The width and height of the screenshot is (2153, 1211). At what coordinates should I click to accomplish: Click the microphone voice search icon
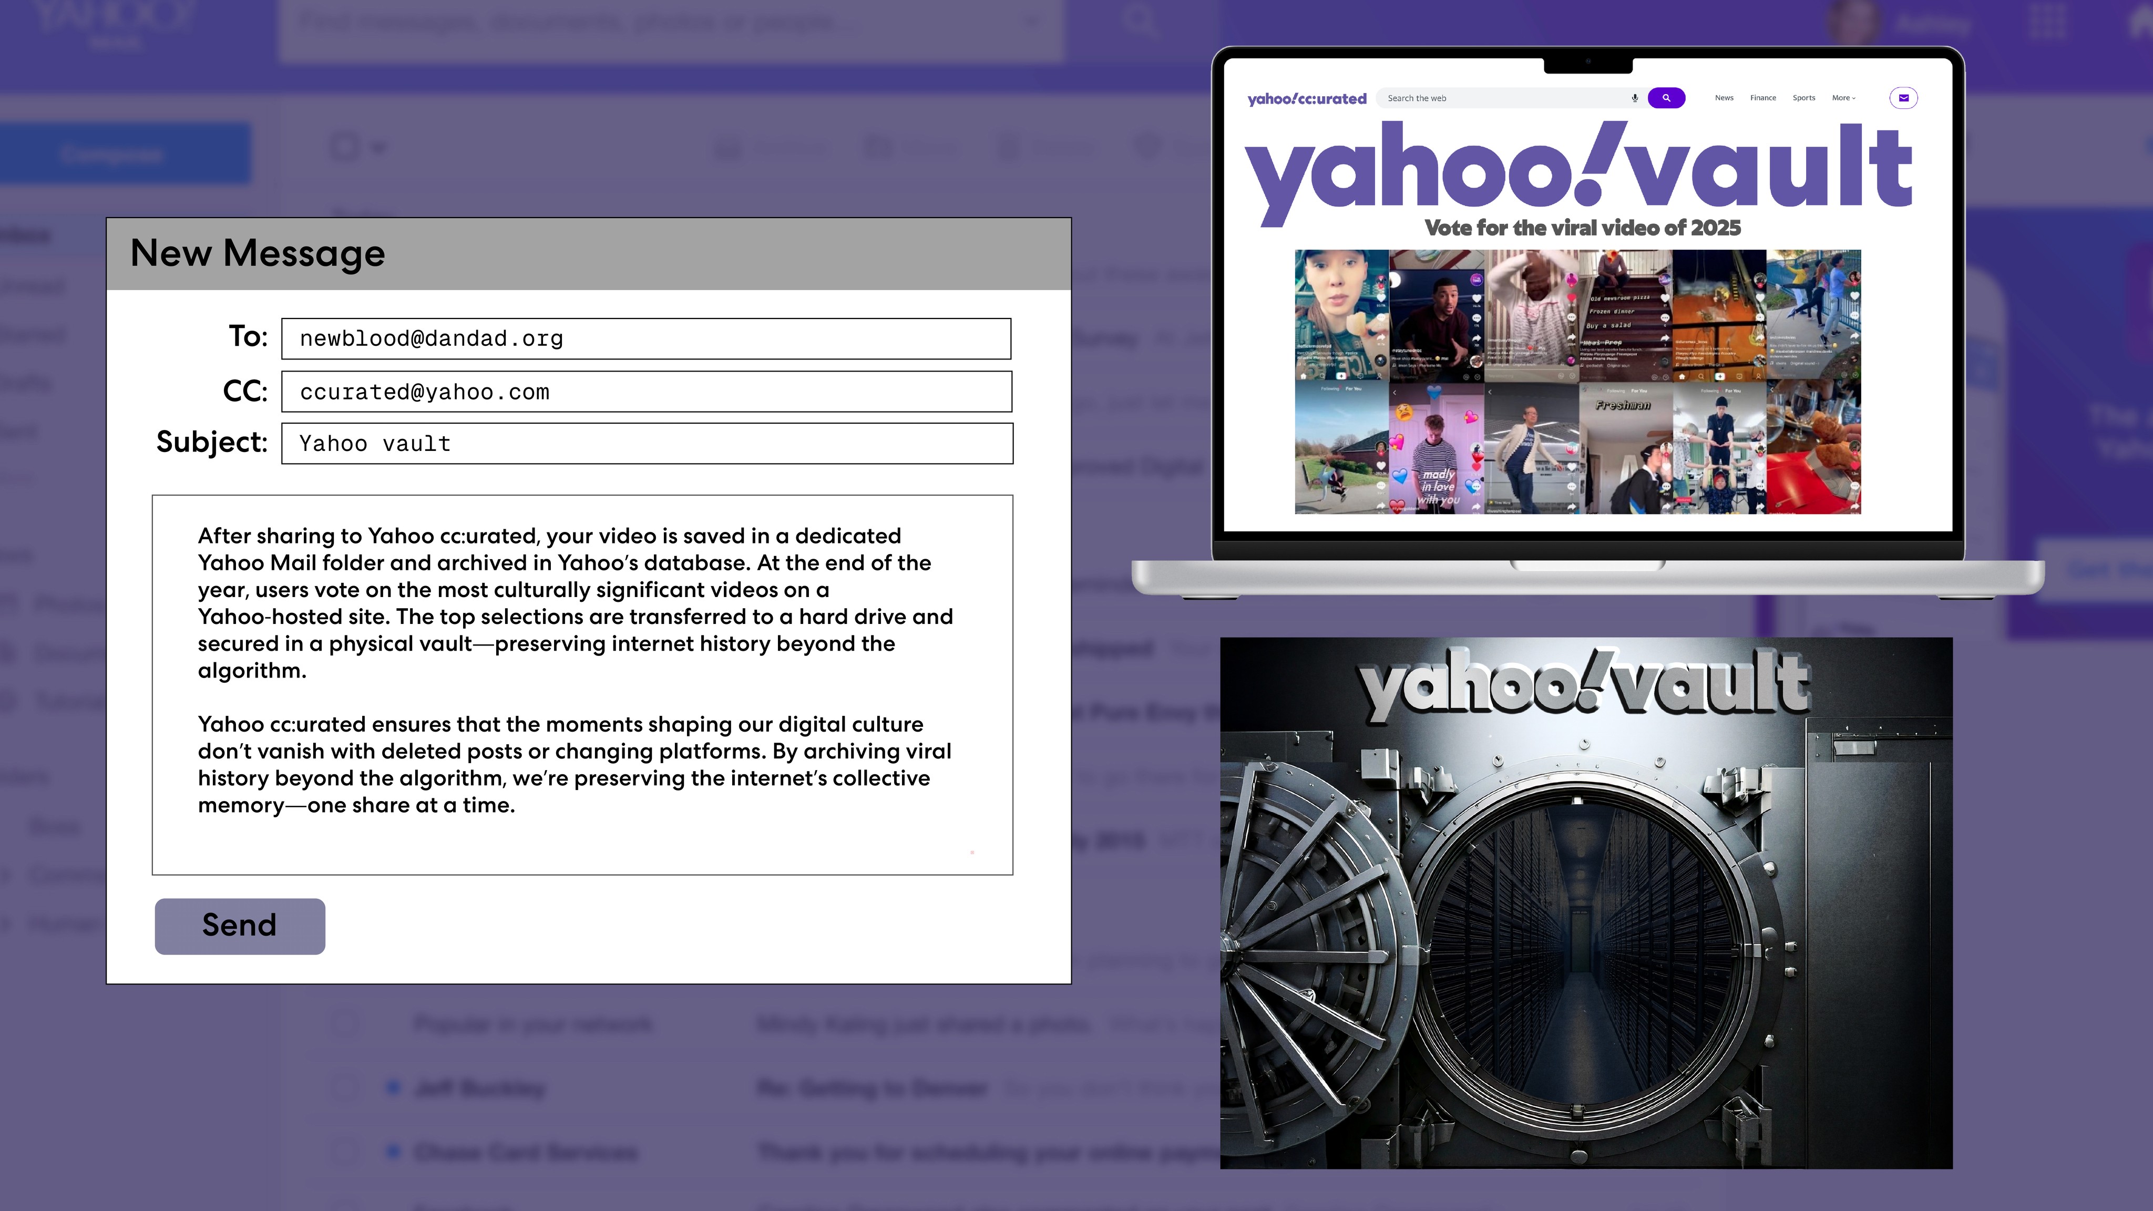point(1634,98)
